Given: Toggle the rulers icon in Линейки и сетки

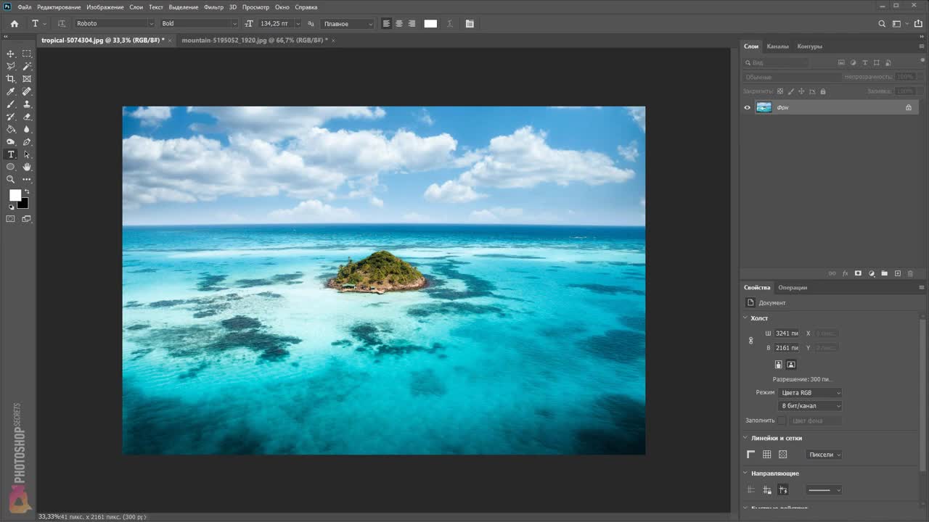Looking at the screenshot, I should (x=751, y=455).
